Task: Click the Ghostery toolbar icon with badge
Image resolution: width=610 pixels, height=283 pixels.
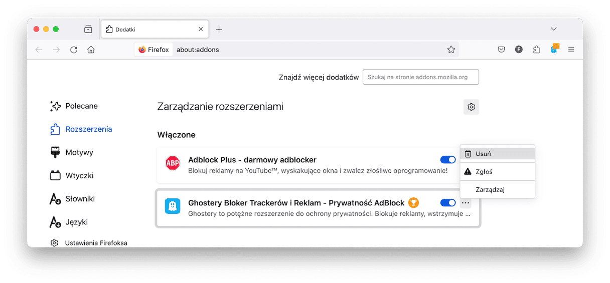Action: click(554, 49)
